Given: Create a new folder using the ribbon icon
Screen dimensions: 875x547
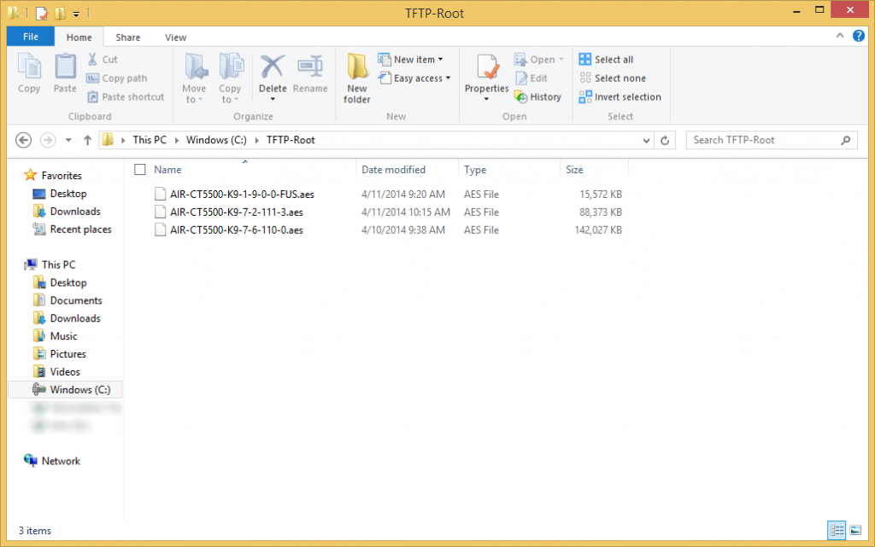Looking at the screenshot, I should coord(356,75).
